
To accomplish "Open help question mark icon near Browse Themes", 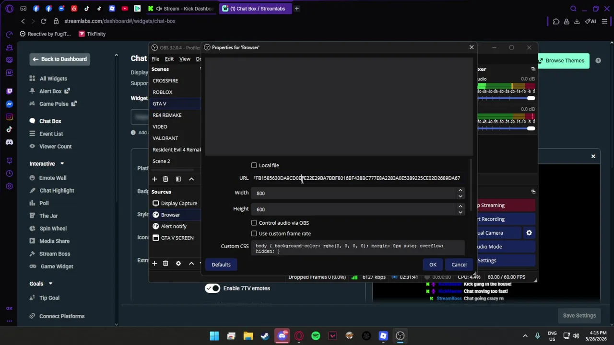I will 598,60.
